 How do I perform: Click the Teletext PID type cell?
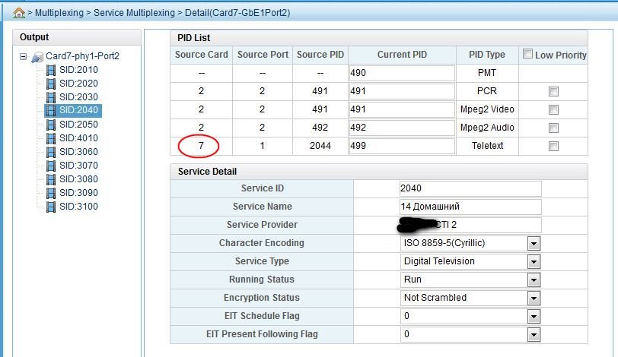click(x=487, y=146)
